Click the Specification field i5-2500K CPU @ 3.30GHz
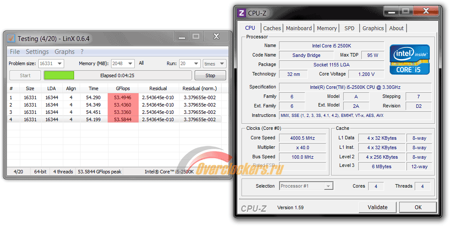 (x=355, y=87)
